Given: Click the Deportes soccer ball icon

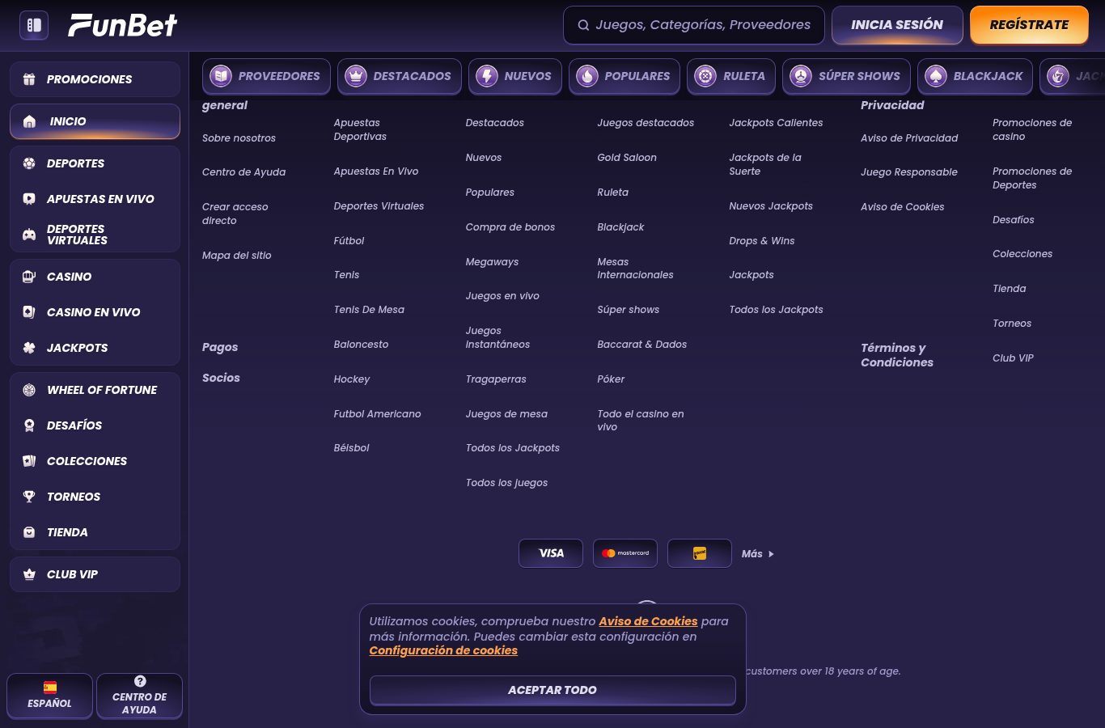Looking at the screenshot, I should click(29, 163).
